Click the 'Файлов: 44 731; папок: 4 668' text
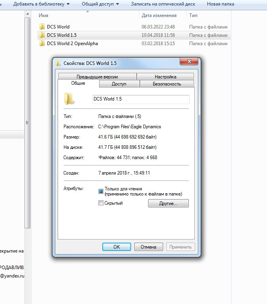 click(x=128, y=158)
